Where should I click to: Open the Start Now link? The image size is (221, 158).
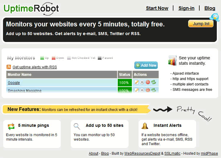point(157,8)
